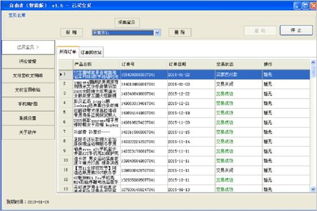Click the expiry date 2017-01-19 text

coord(38,202)
